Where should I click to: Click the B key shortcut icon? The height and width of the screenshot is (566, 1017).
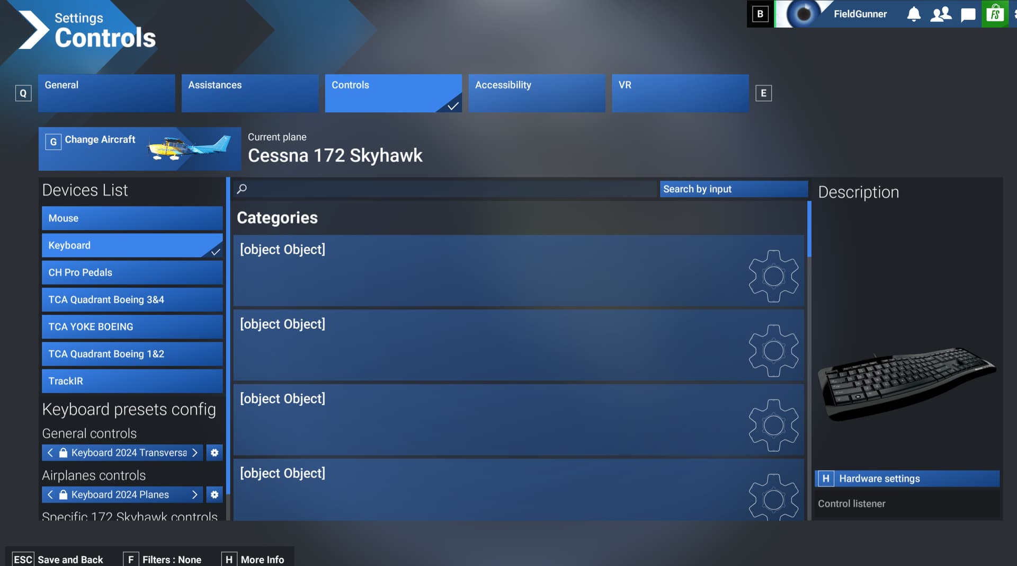click(760, 14)
